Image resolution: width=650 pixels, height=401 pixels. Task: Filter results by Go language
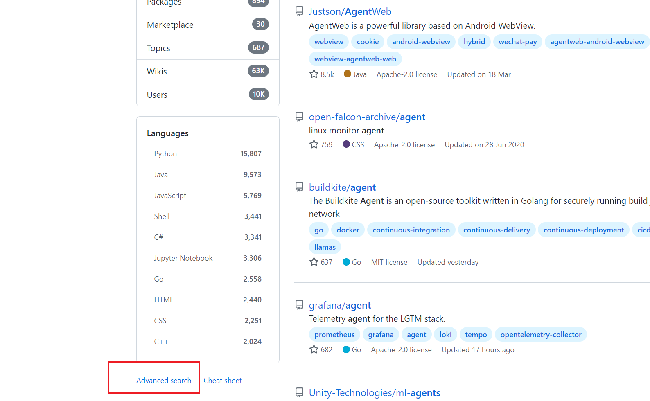coord(208,279)
